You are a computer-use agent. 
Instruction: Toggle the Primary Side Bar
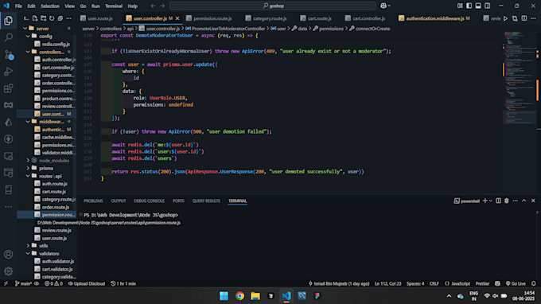coord(469,6)
